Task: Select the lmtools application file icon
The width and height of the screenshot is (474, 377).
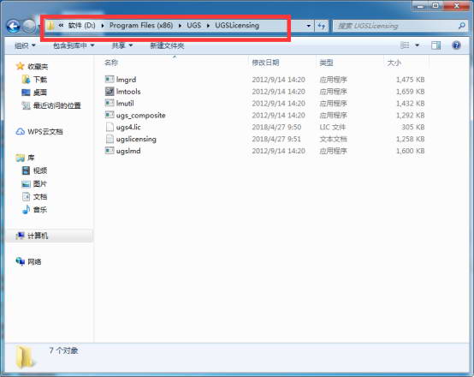Action: (x=110, y=91)
